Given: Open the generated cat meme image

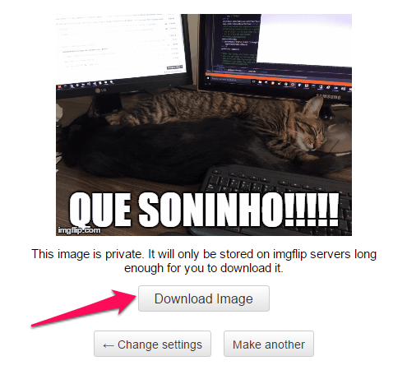Looking at the screenshot, I should pyautogui.click(x=204, y=125).
